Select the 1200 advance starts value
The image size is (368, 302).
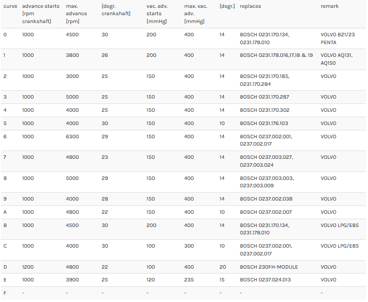(x=28, y=267)
